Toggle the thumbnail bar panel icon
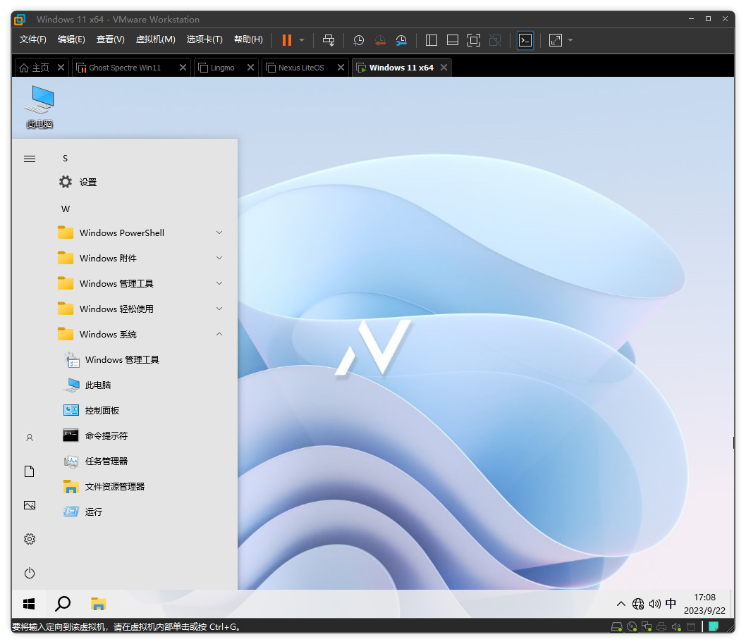 pyautogui.click(x=453, y=40)
